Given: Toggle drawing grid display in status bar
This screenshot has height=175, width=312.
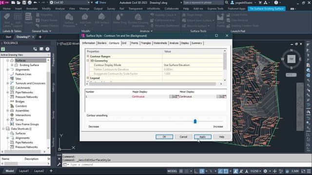Looking at the screenshot, I should point(181,171).
